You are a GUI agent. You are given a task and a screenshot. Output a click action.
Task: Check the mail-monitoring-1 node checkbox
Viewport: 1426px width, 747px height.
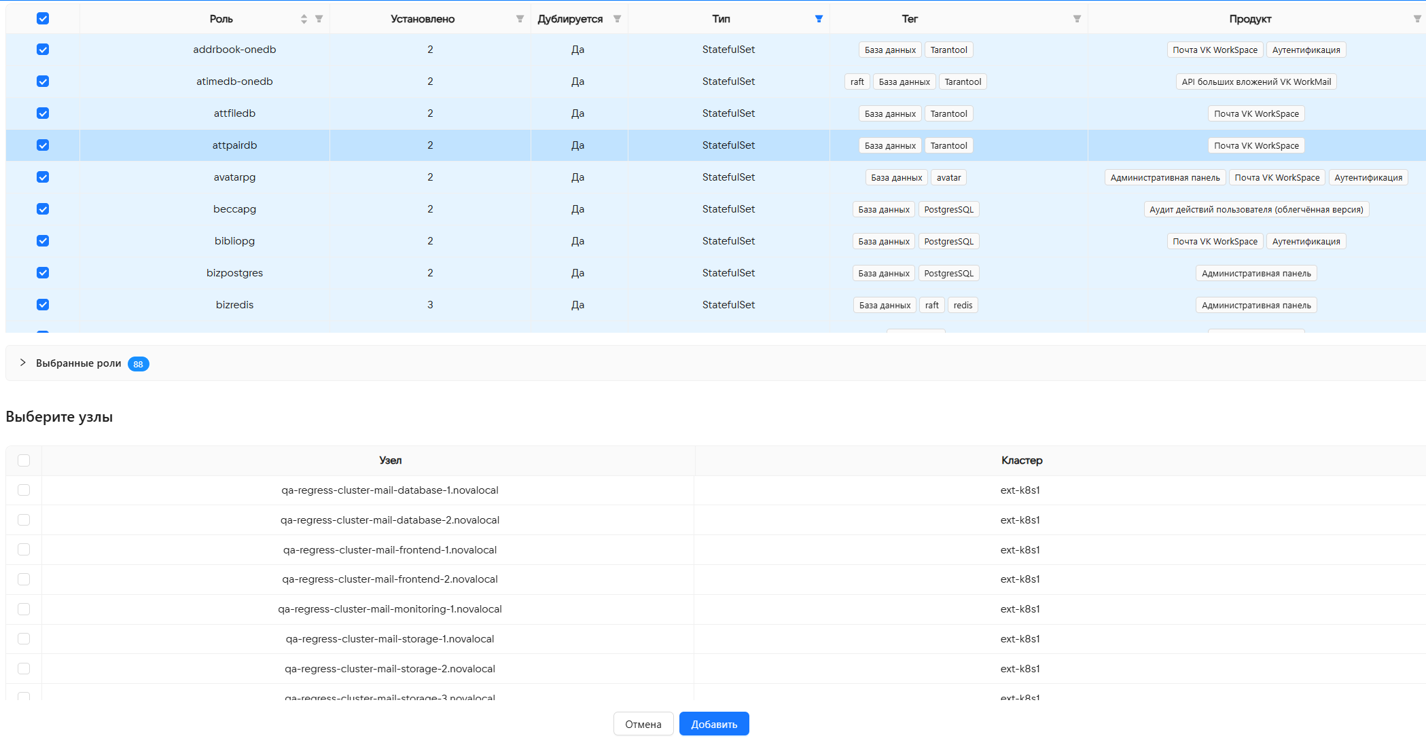24,609
